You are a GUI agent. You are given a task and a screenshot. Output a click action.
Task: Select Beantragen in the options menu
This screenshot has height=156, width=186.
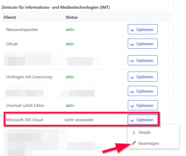148,143
